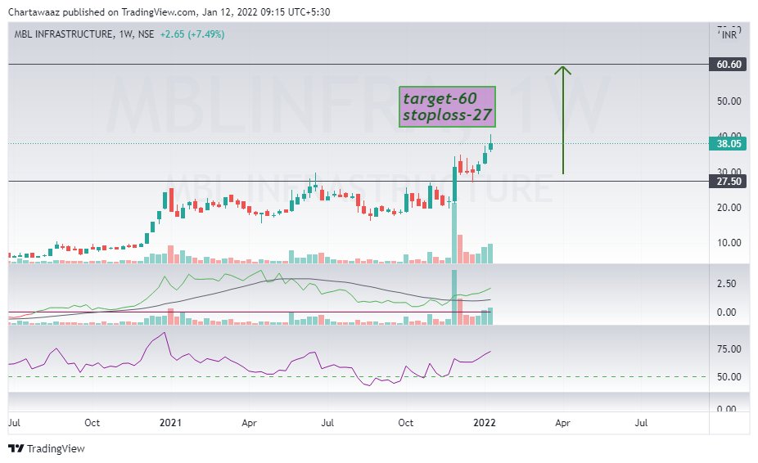Click the Oct label left of 2022
The width and height of the screenshot is (758, 463).
click(x=405, y=423)
